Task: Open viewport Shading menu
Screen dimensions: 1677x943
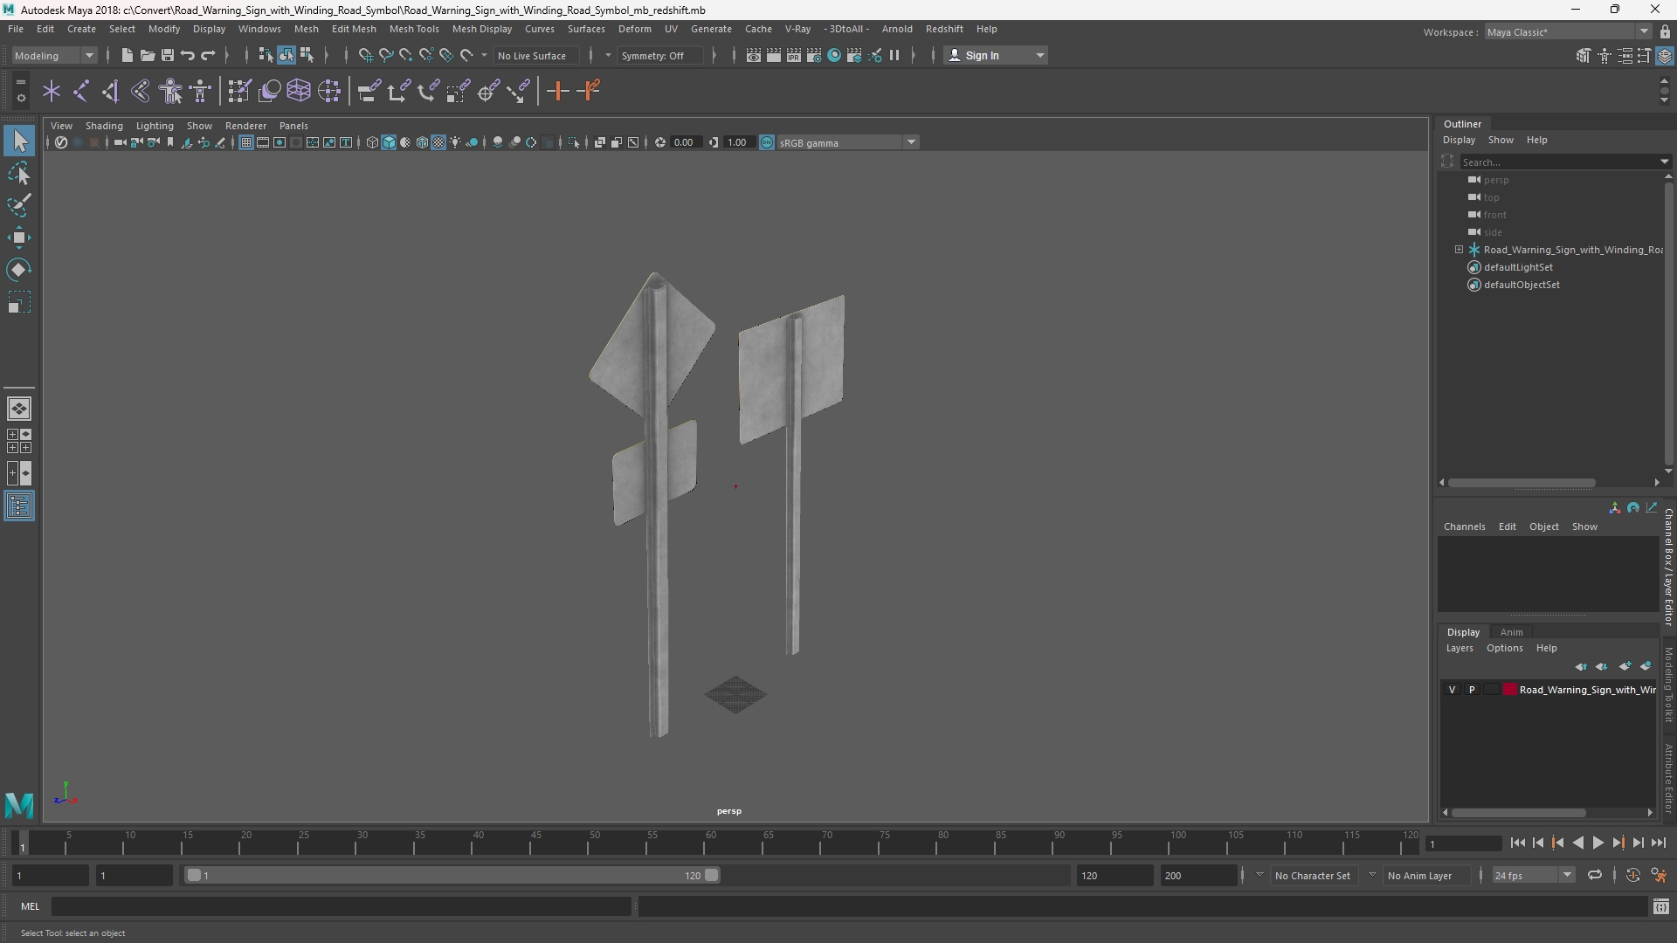Action: click(x=104, y=126)
